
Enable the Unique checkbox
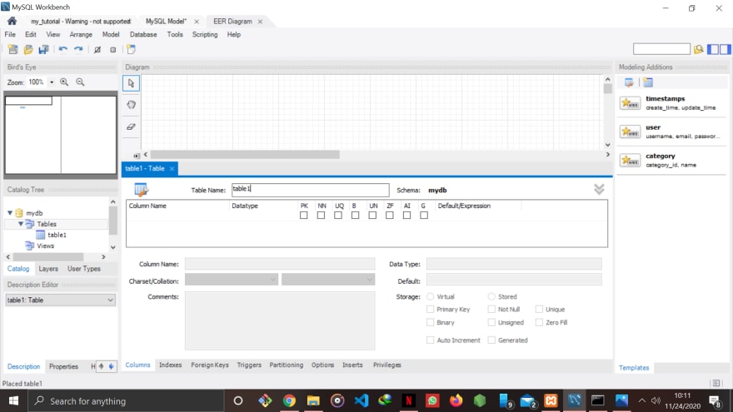coord(539,310)
